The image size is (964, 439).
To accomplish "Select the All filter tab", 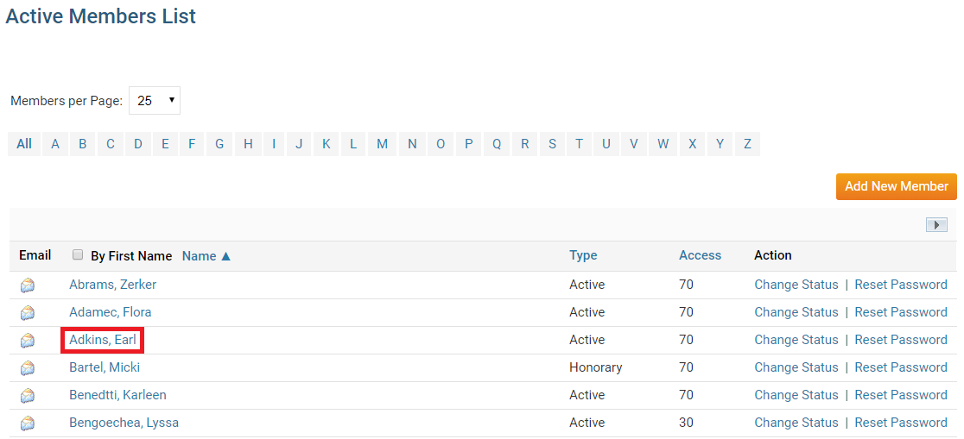I will (24, 144).
